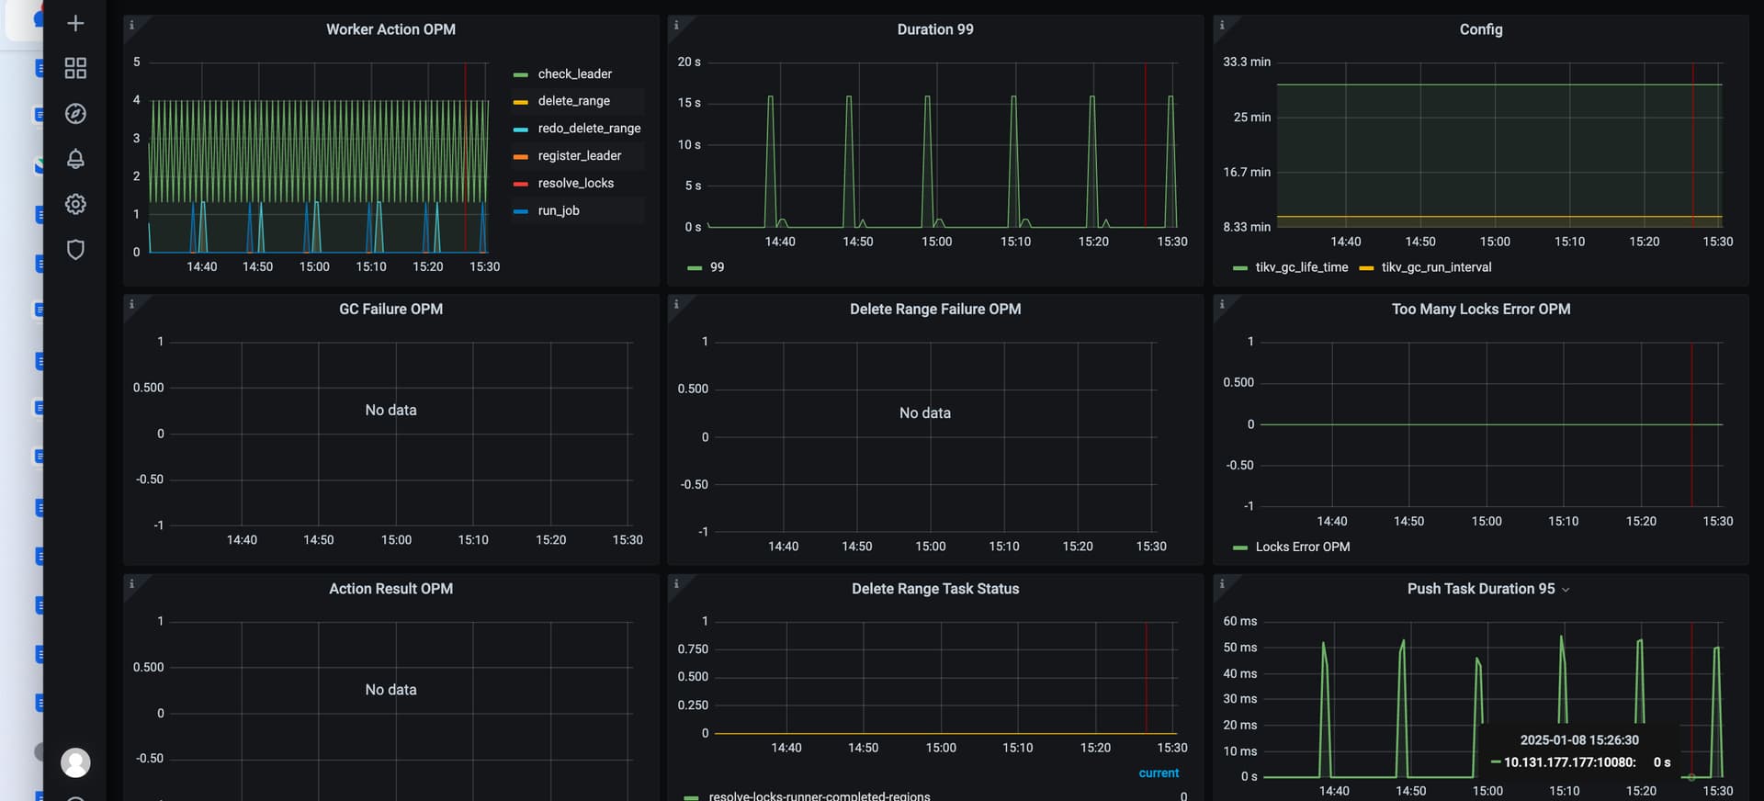
Task: Toggle check_leader series in the legend
Action: point(574,73)
